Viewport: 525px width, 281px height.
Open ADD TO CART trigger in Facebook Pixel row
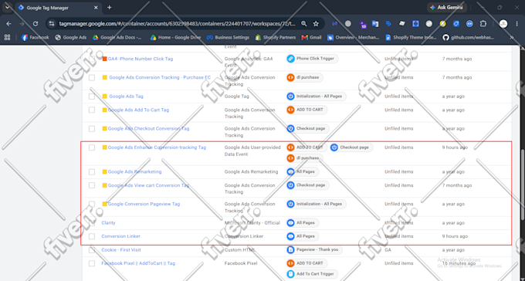(x=307, y=263)
